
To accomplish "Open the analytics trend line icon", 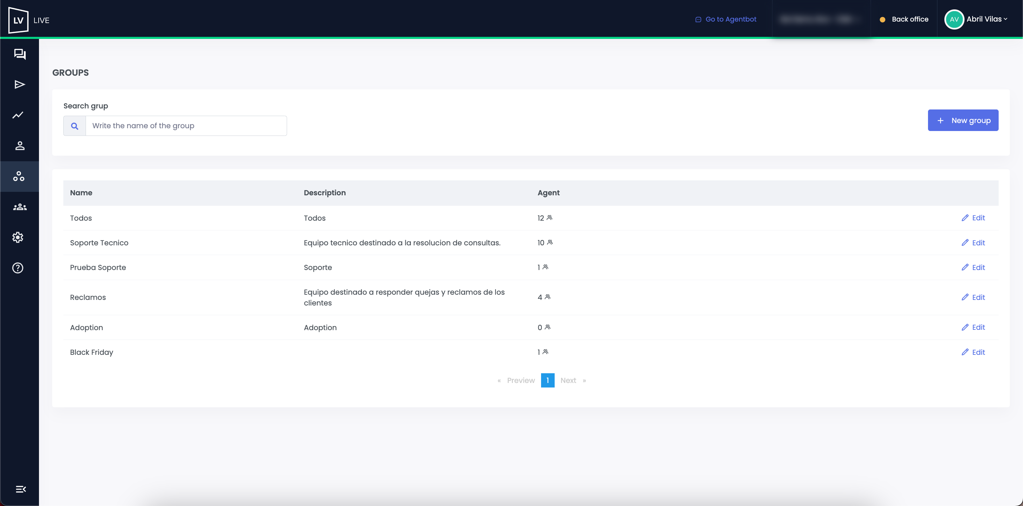I will pyautogui.click(x=18, y=115).
